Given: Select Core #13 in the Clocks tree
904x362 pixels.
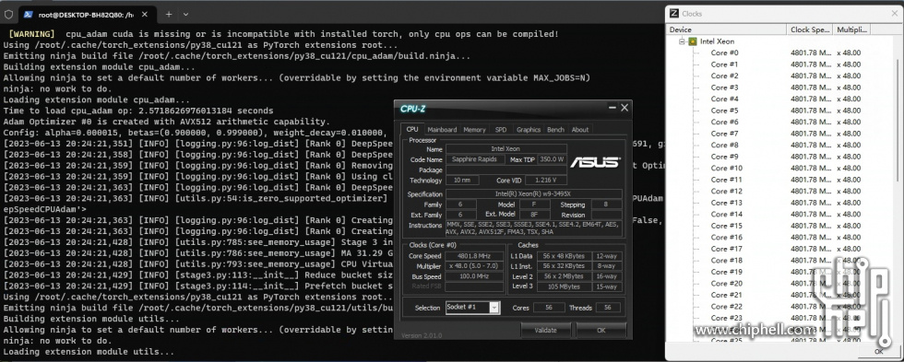Looking at the screenshot, I should click(x=727, y=203).
